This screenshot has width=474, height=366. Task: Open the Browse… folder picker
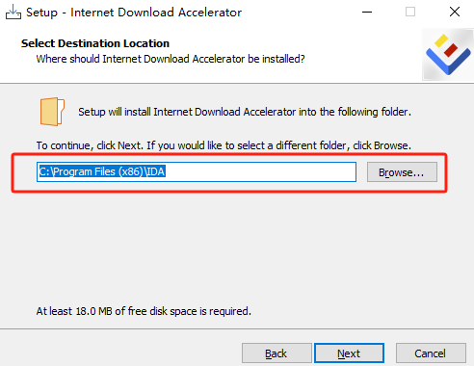point(402,172)
